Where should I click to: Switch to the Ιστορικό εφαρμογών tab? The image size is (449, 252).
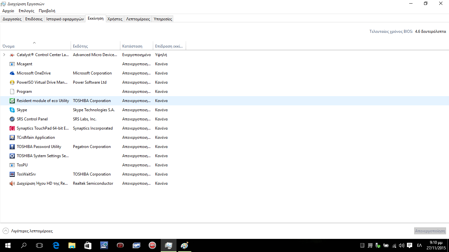pyautogui.click(x=65, y=19)
